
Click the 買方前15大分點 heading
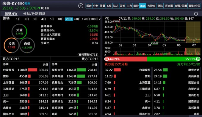coord(116,64)
